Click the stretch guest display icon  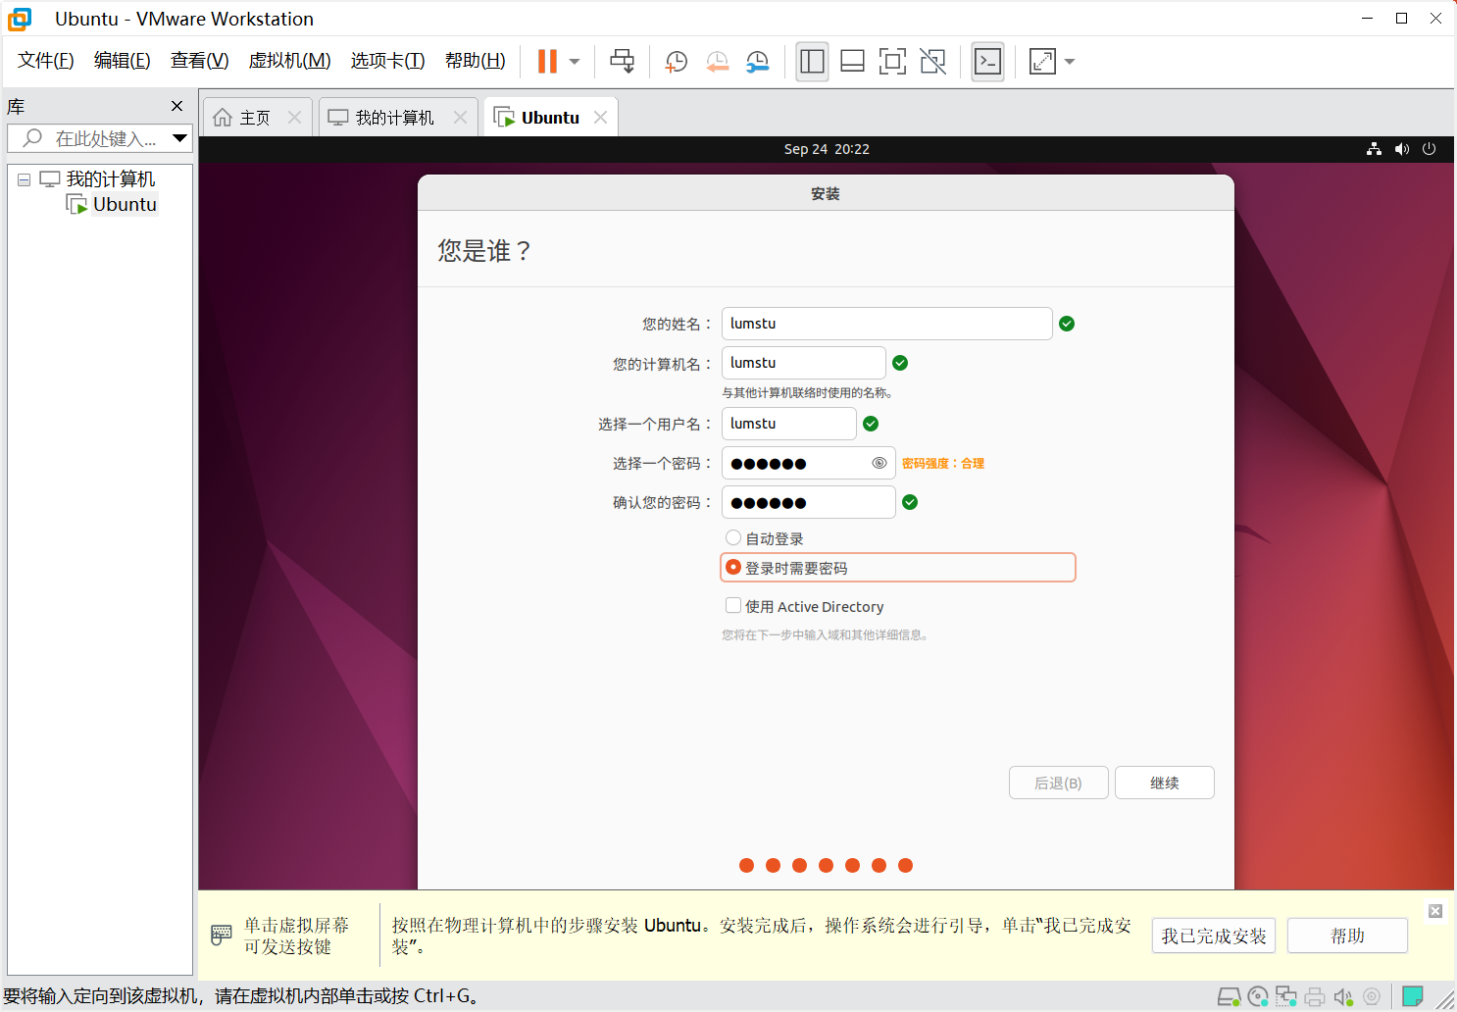(1042, 62)
